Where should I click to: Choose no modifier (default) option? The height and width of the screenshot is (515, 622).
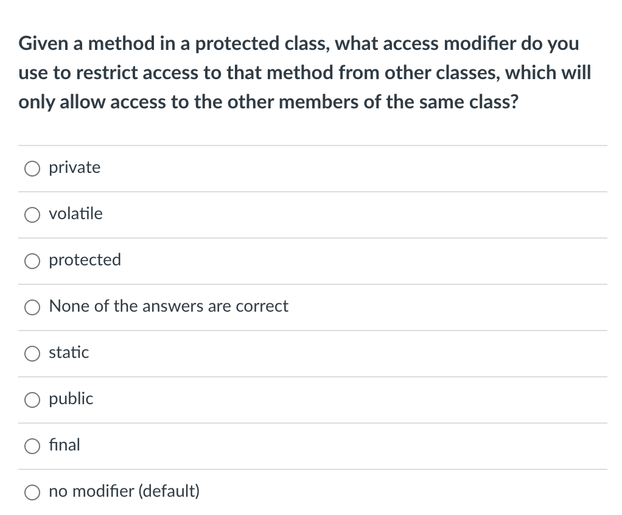[32, 492]
